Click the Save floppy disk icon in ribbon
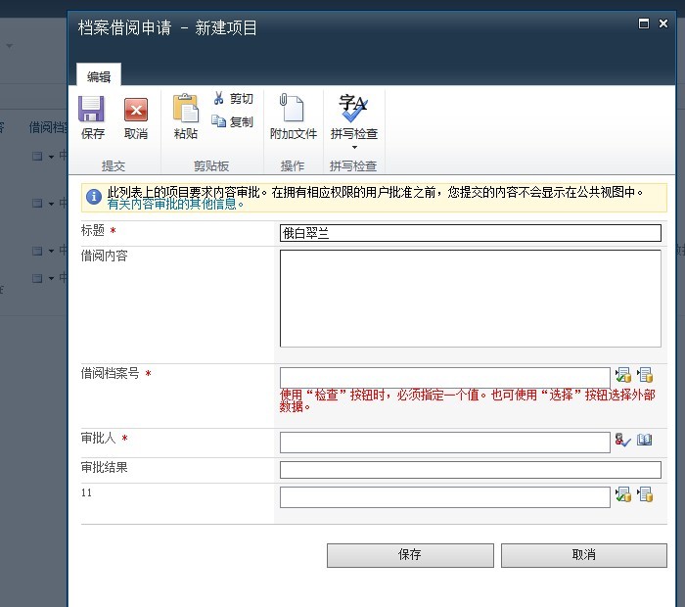Viewport: 685px width, 607px height. 92,109
